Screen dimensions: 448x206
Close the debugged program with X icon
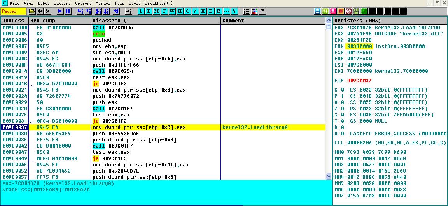pyautogui.click(x=48, y=11)
